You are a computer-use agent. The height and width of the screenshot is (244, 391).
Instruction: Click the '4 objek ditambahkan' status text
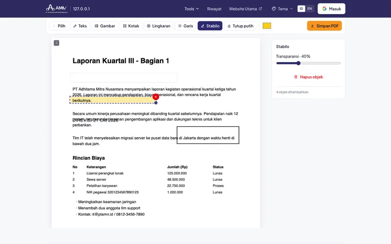point(292,92)
